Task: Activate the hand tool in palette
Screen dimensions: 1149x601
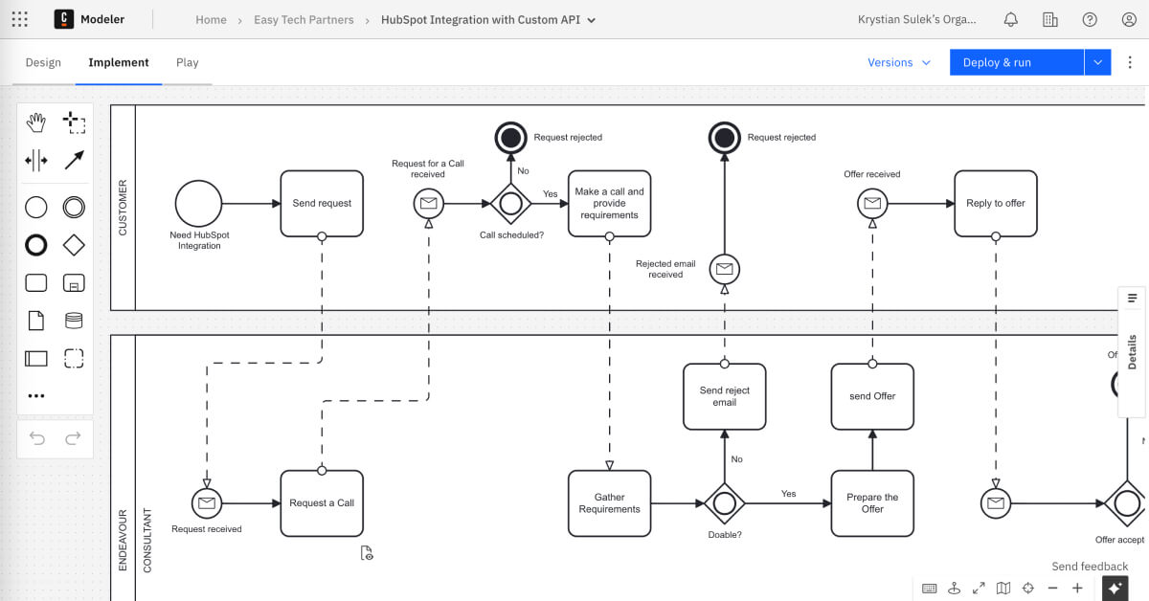Action: point(36,122)
